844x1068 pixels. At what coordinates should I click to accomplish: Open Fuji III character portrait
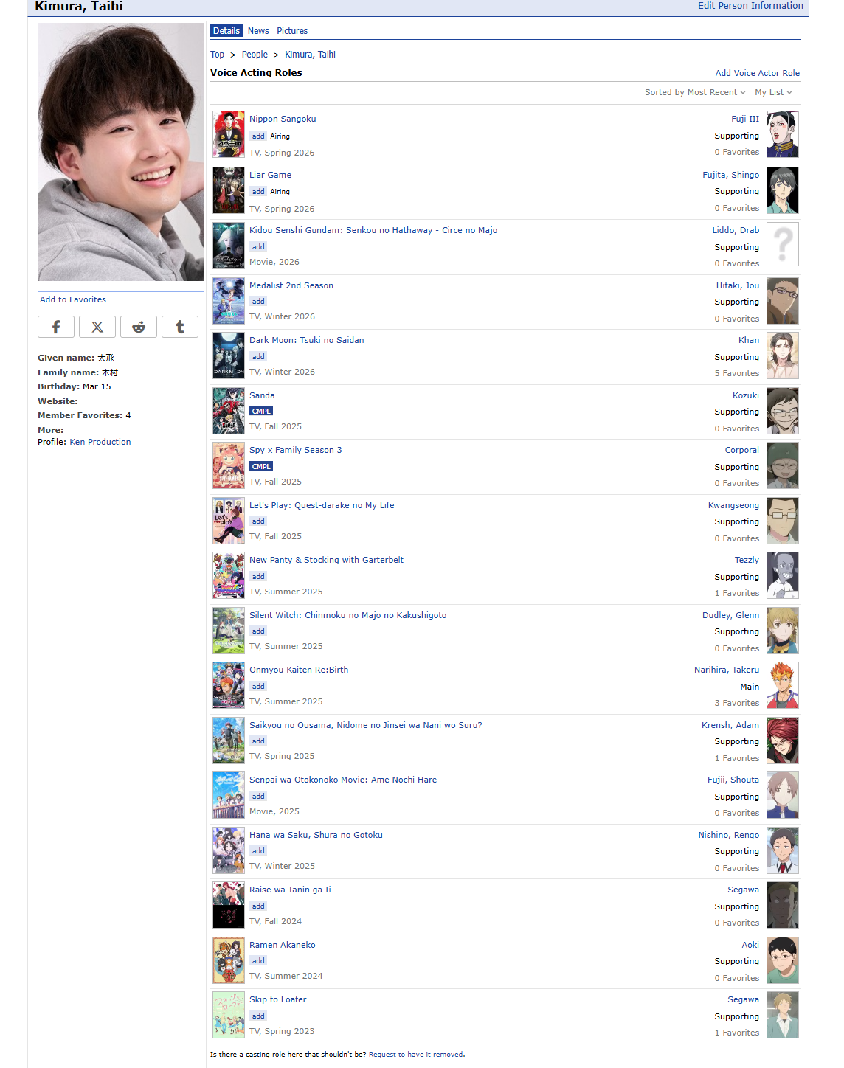[x=783, y=134]
